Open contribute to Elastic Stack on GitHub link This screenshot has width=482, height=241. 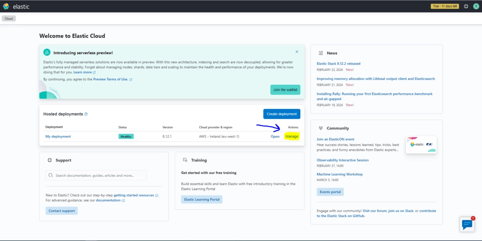click(376, 213)
